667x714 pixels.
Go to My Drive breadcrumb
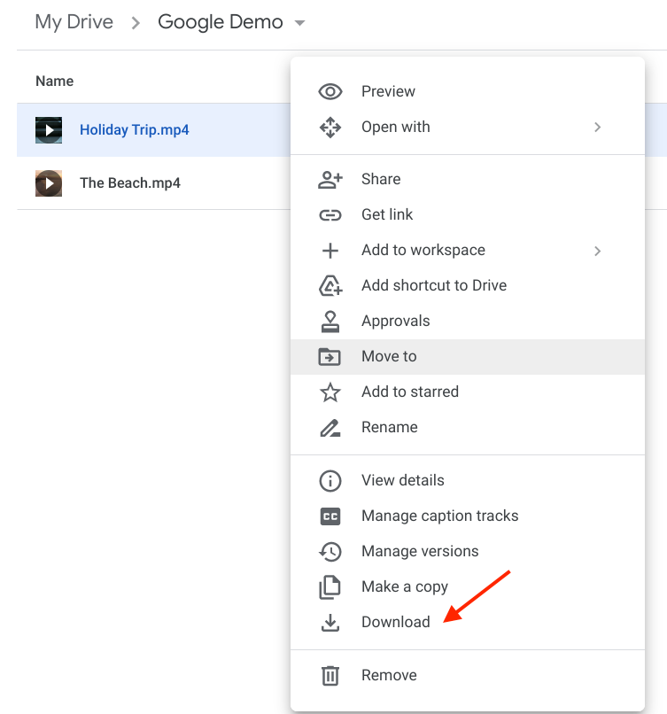click(74, 23)
